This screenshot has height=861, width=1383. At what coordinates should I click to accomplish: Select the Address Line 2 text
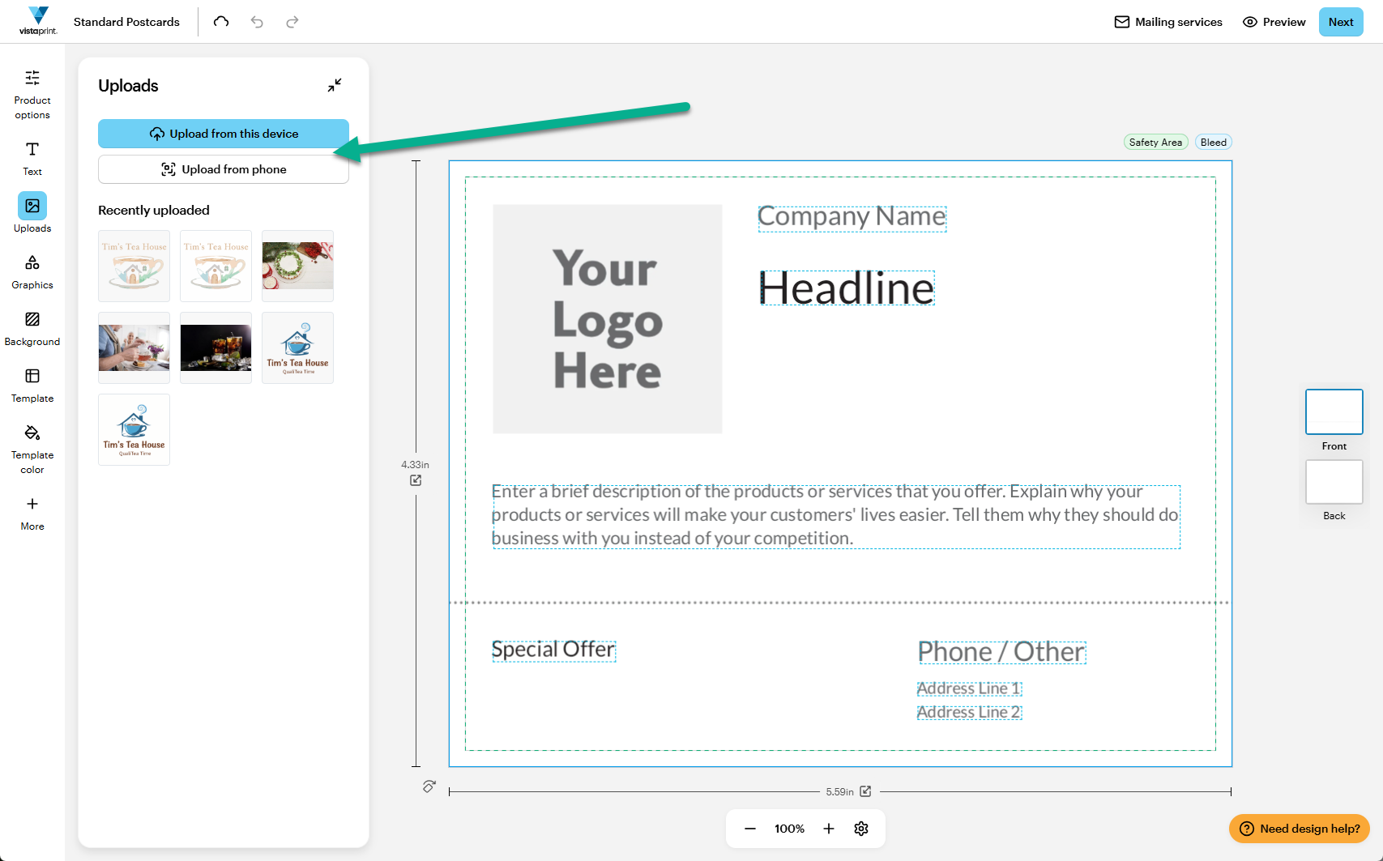[x=970, y=713]
